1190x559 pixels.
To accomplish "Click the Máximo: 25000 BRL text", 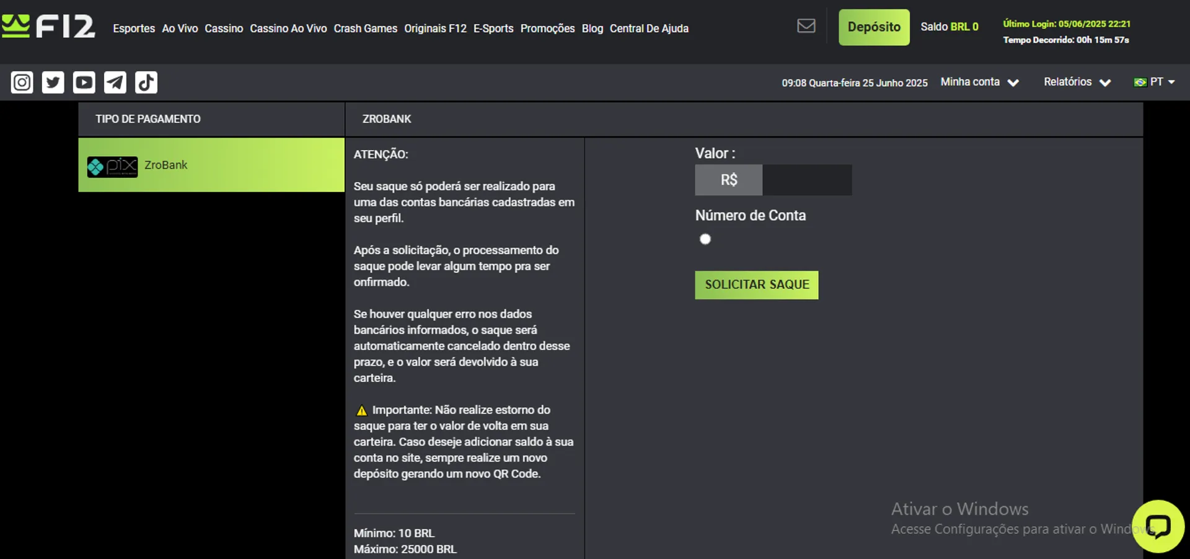I will (x=405, y=549).
